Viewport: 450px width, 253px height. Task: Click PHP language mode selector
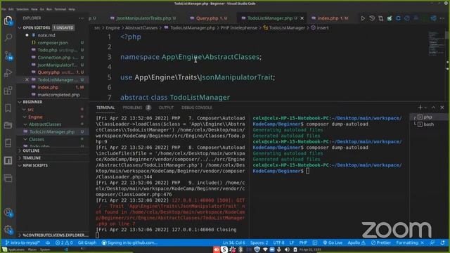pos(303,242)
